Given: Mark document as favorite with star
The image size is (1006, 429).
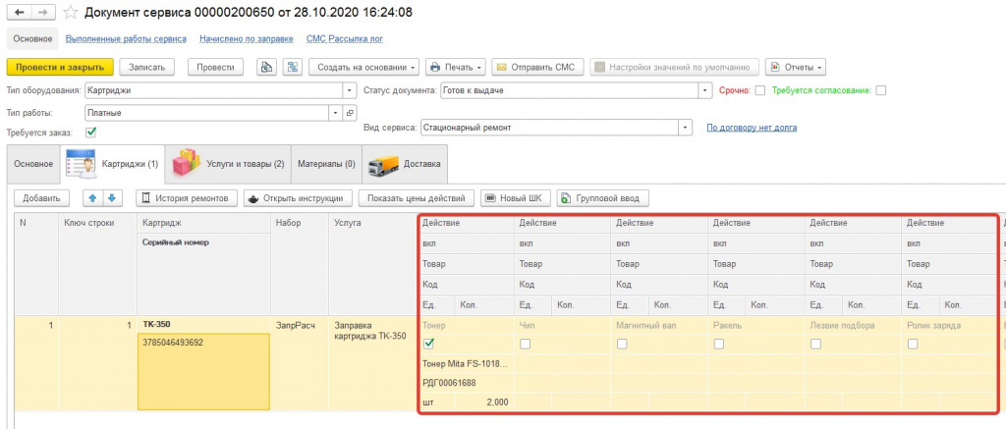Looking at the screenshot, I should tap(71, 12).
